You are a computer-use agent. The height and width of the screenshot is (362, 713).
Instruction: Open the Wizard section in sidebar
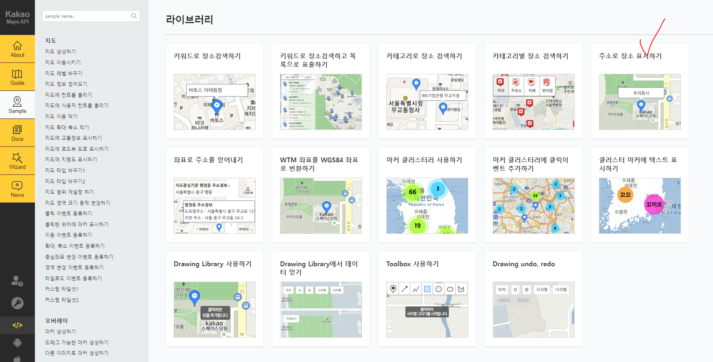(17, 161)
